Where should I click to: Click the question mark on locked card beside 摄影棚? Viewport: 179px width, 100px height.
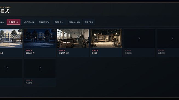click(x=139, y=39)
